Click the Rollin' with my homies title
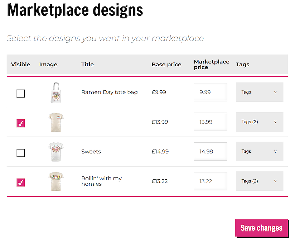The width and height of the screenshot is (295, 247). click(101, 181)
